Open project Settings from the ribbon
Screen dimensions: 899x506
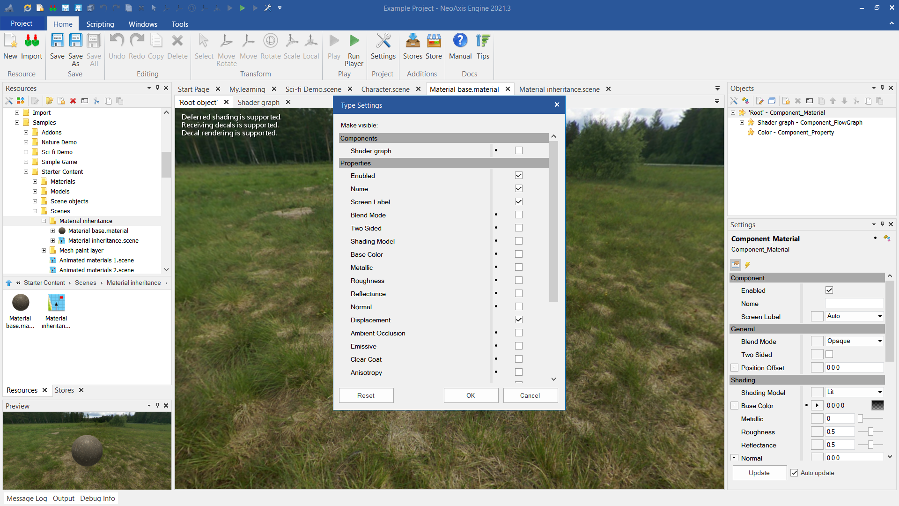[383, 41]
